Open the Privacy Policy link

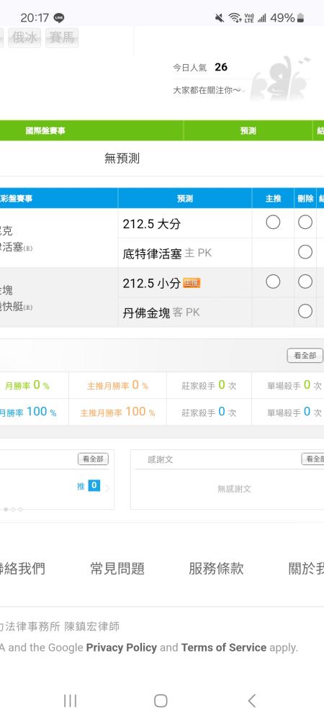(122, 648)
